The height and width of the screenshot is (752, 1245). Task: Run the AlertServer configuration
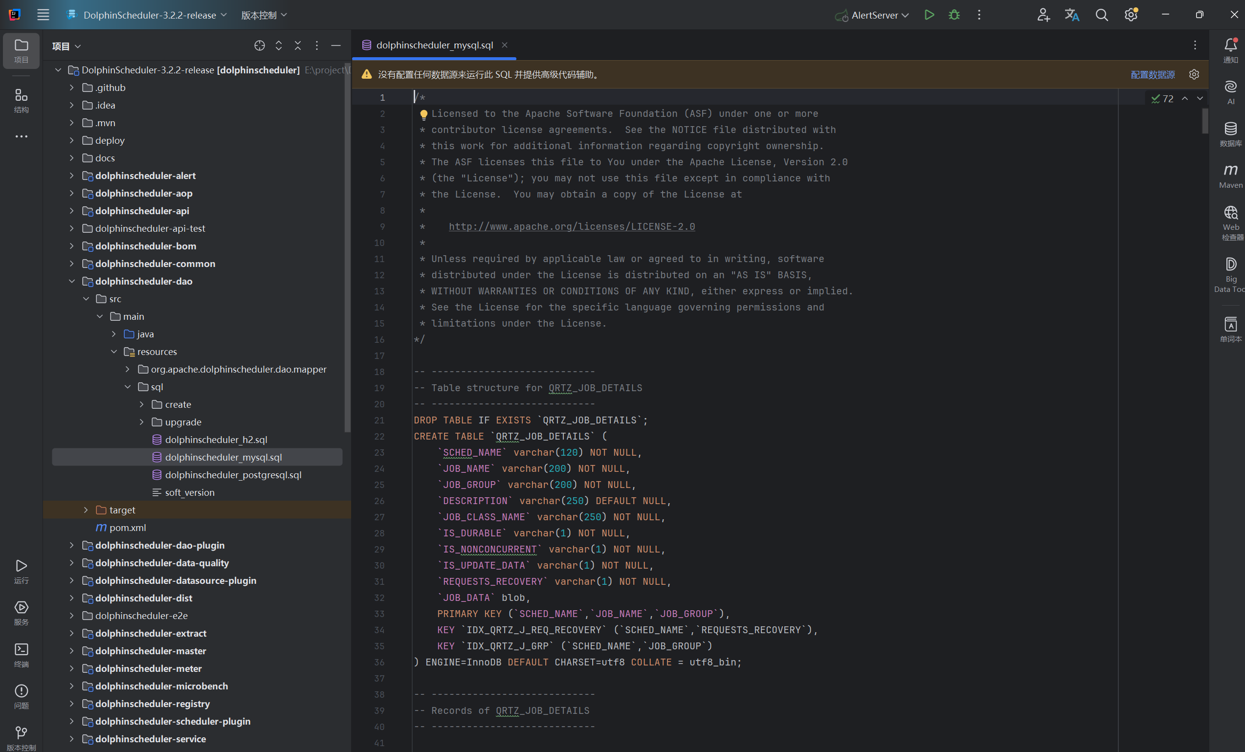(929, 15)
